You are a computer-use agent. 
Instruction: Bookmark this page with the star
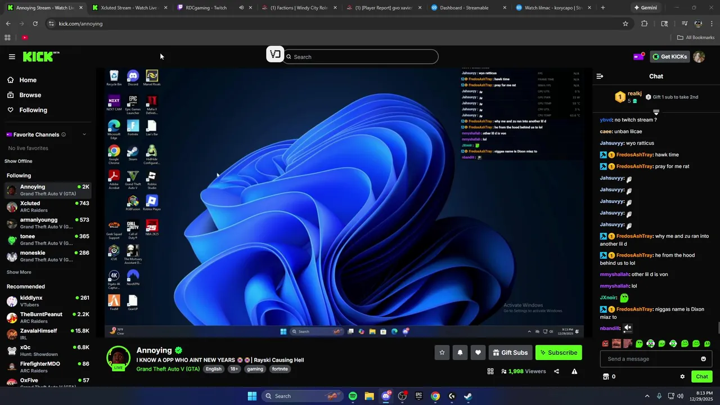pos(625,24)
